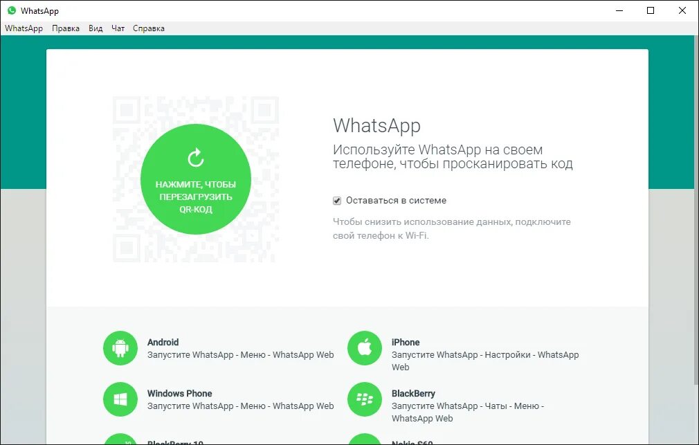699x445 pixels.
Task: Open the Чат menu
Action: 118,28
